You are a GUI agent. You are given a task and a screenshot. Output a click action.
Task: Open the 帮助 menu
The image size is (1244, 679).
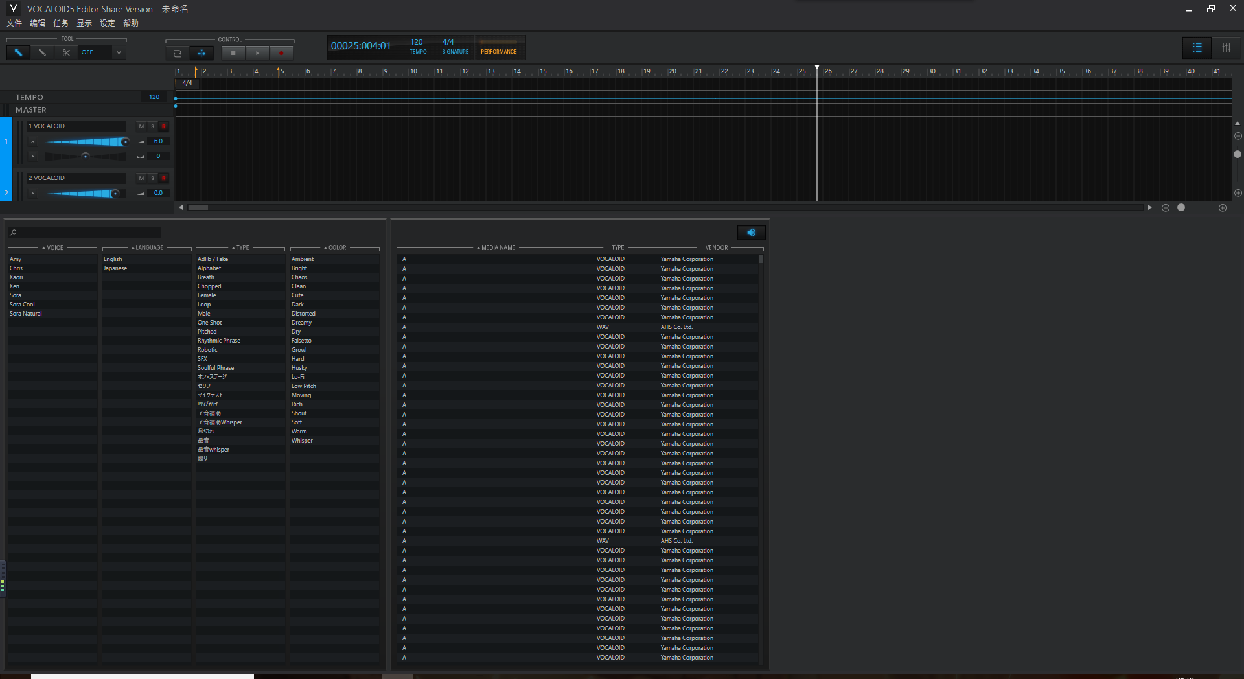[131, 23]
